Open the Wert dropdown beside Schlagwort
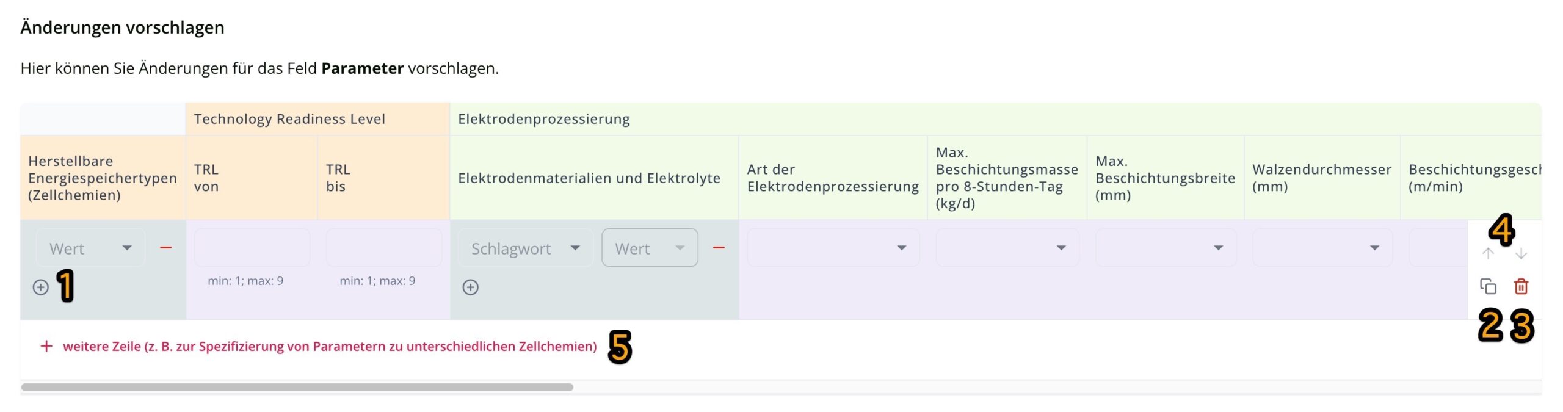 coord(649,248)
